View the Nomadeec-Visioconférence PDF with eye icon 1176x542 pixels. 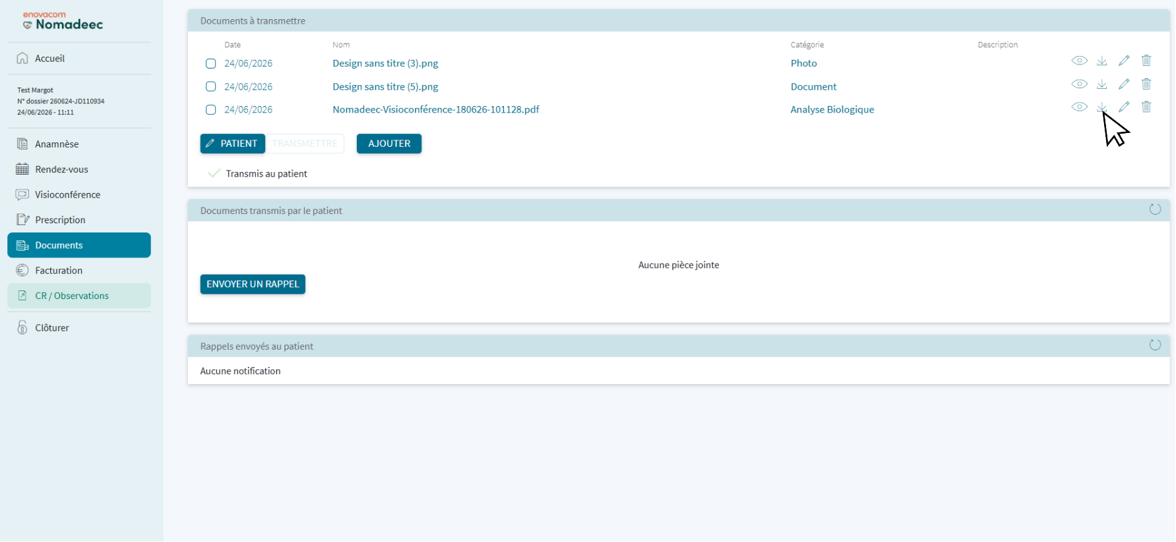(x=1079, y=107)
